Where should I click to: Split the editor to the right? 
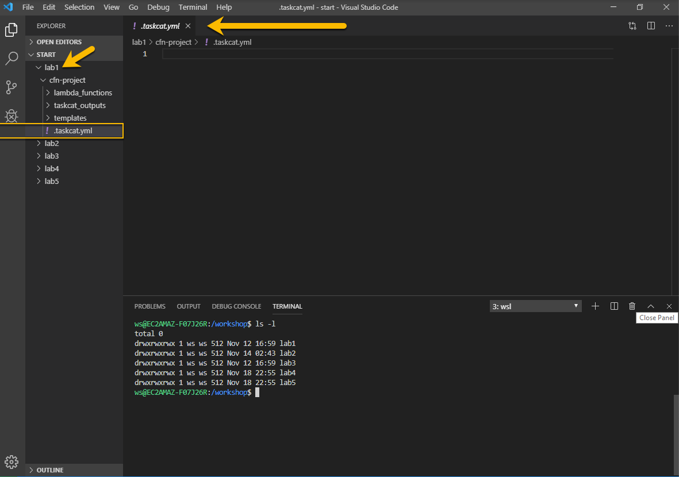click(x=651, y=26)
